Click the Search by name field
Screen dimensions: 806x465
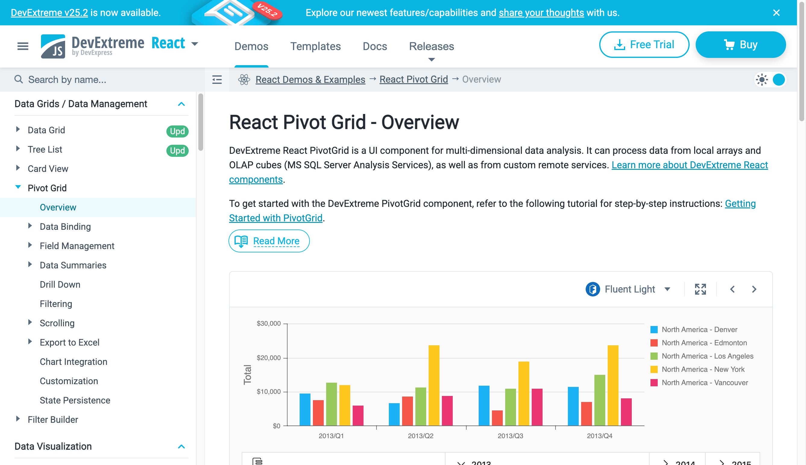click(x=102, y=80)
